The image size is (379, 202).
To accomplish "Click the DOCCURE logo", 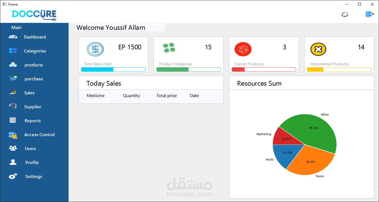I will coord(34,15).
